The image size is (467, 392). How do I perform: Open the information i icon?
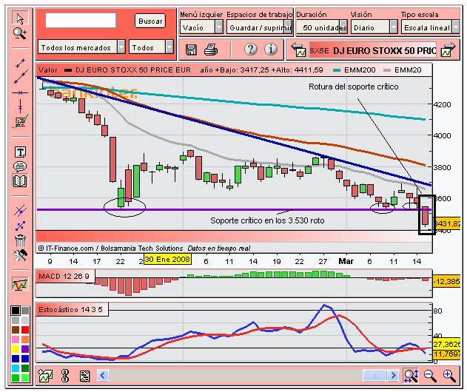click(271, 49)
